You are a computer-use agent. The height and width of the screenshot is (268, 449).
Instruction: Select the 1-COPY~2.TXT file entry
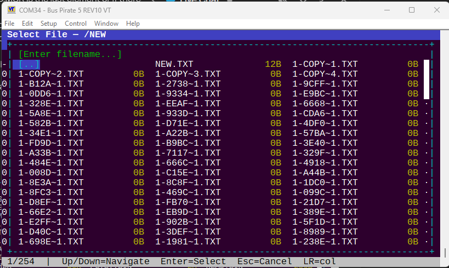coord(51,74)
